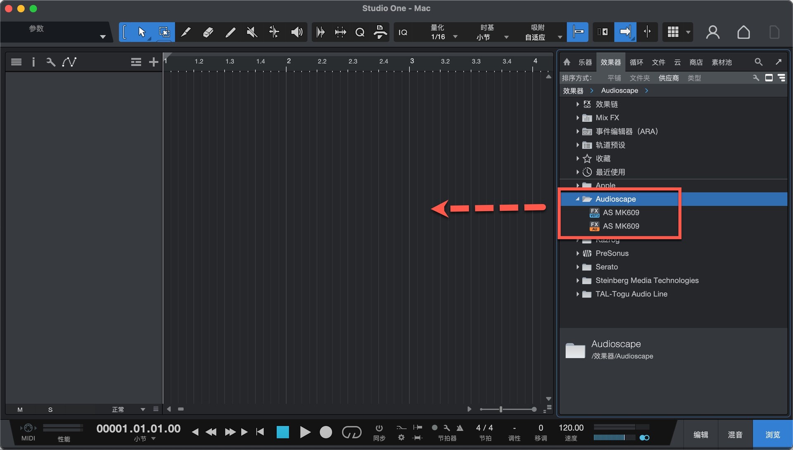Open the track automation icon
This screenshot has width=793, height=450.
[69, 62]
